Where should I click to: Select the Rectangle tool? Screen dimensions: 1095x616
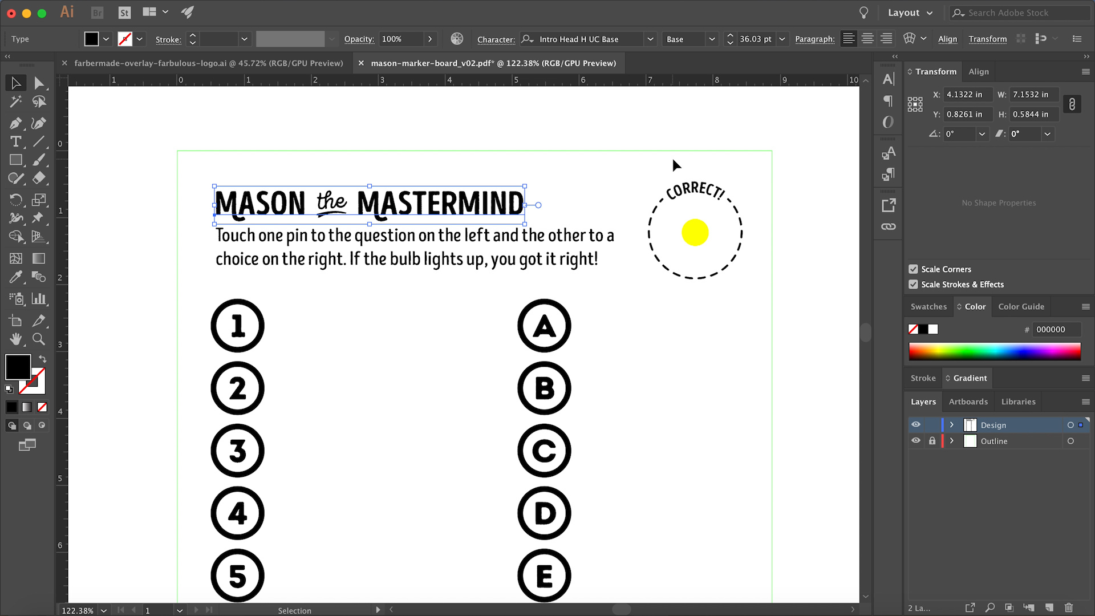coord(16,160)
